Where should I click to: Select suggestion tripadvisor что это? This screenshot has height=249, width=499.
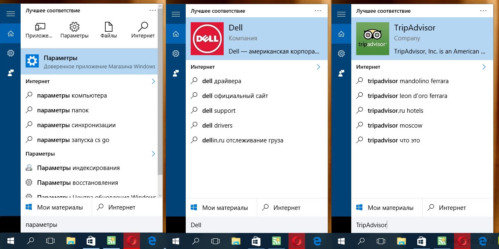point(422,140)
